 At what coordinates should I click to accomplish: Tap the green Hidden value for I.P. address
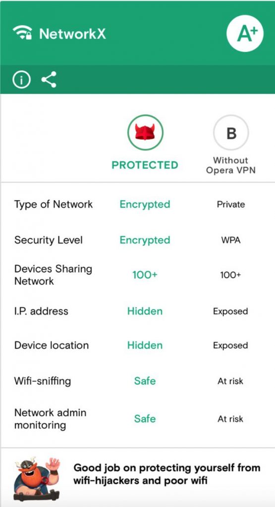(145, 311)
